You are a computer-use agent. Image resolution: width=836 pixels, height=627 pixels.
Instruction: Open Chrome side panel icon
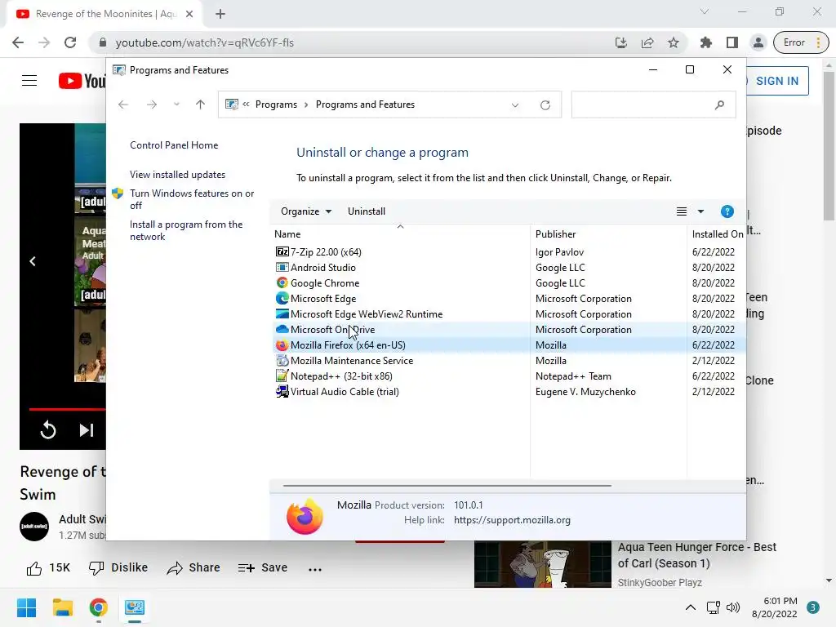732,42
